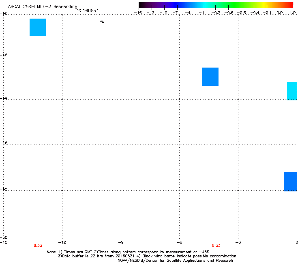Viewport: 300px width, 263px height.
Task: Click the cyan data cell above the -44 line
Action: coord(292,91)
